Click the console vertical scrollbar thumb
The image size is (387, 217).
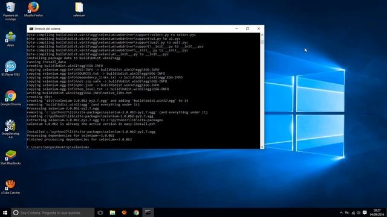click(x=262, y=42)
